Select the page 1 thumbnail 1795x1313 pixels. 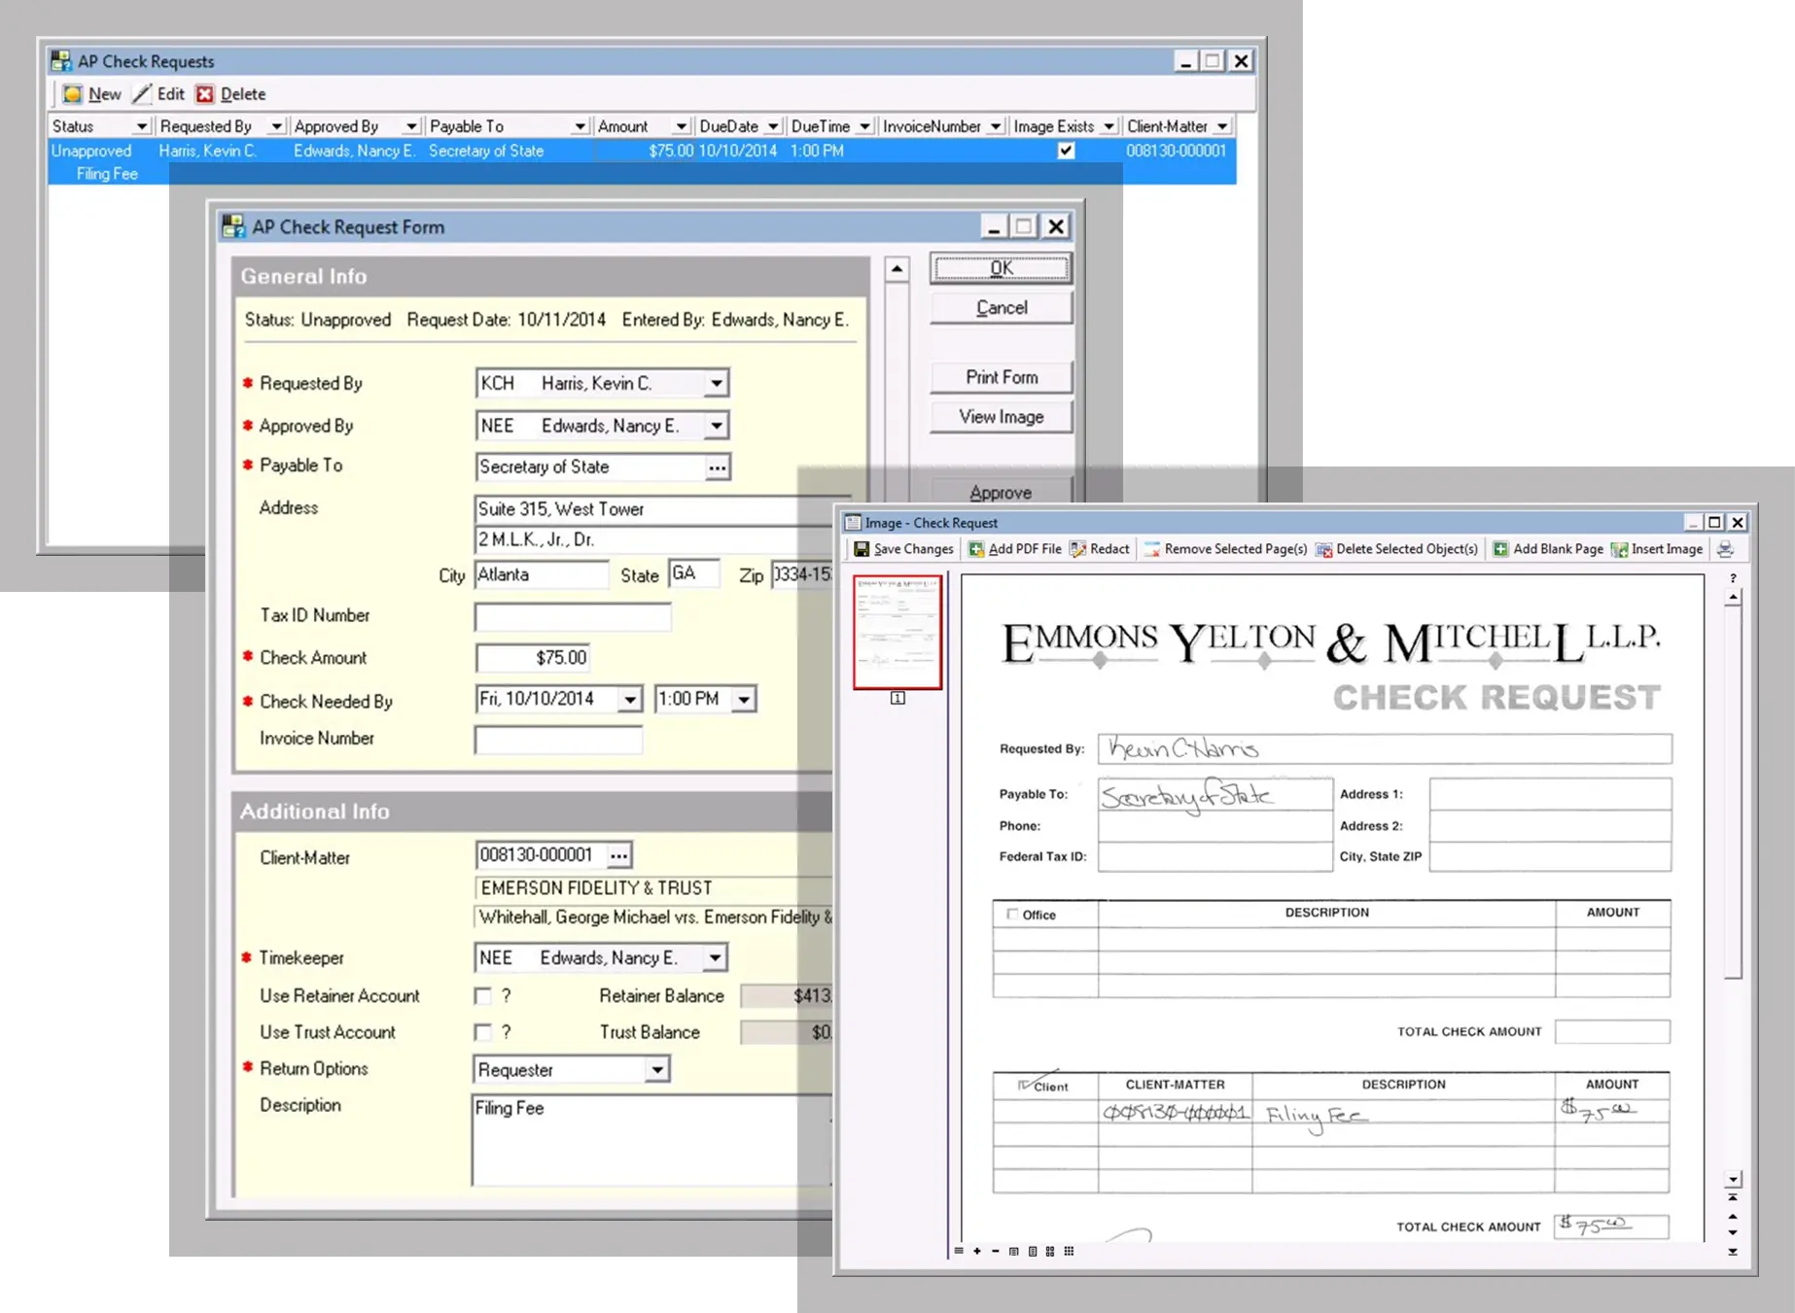tap(897, 632)
